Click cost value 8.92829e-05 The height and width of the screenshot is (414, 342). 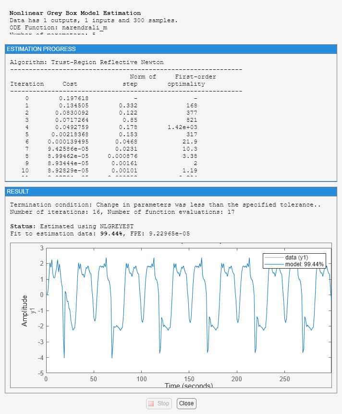tap(68, 170)
